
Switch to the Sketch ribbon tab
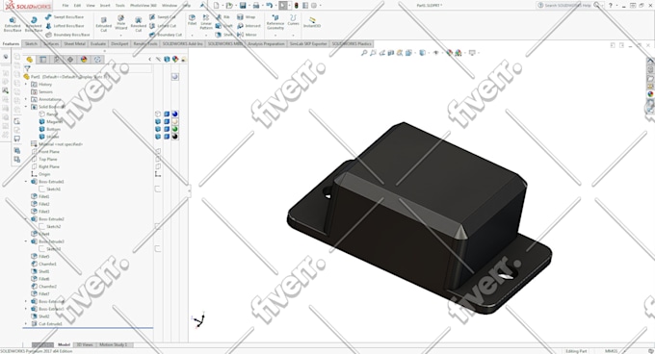pyautogui.click(x=31, y=44)
